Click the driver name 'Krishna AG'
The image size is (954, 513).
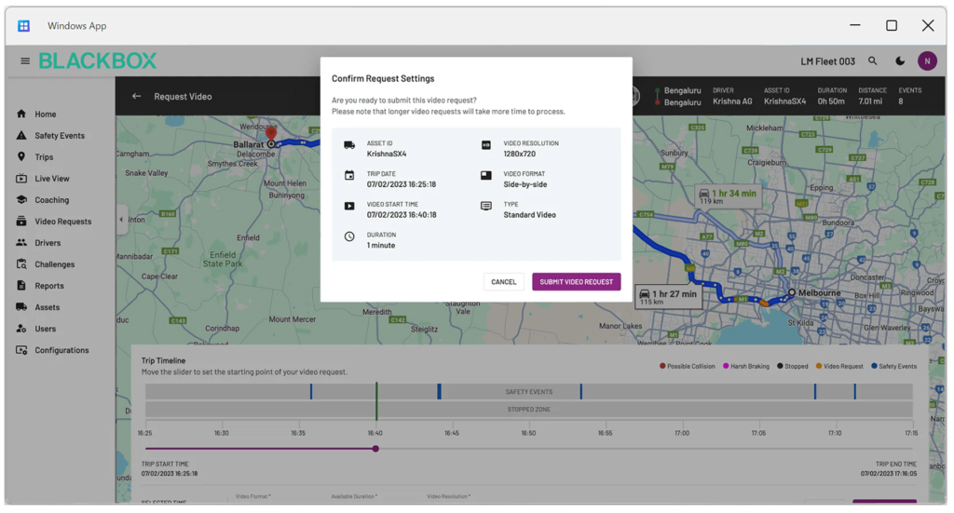click(x=732, y=101)
